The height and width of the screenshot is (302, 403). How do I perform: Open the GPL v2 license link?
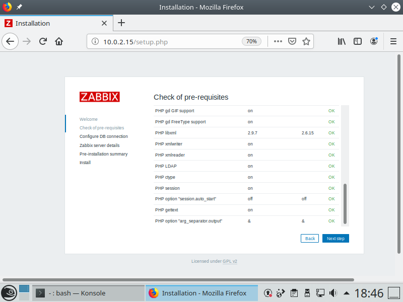[x=230, y=261]
